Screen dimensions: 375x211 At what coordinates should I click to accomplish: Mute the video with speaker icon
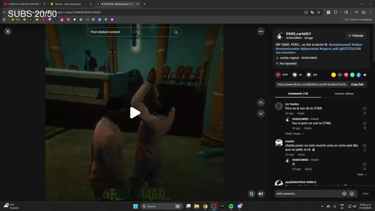point(261,194)
